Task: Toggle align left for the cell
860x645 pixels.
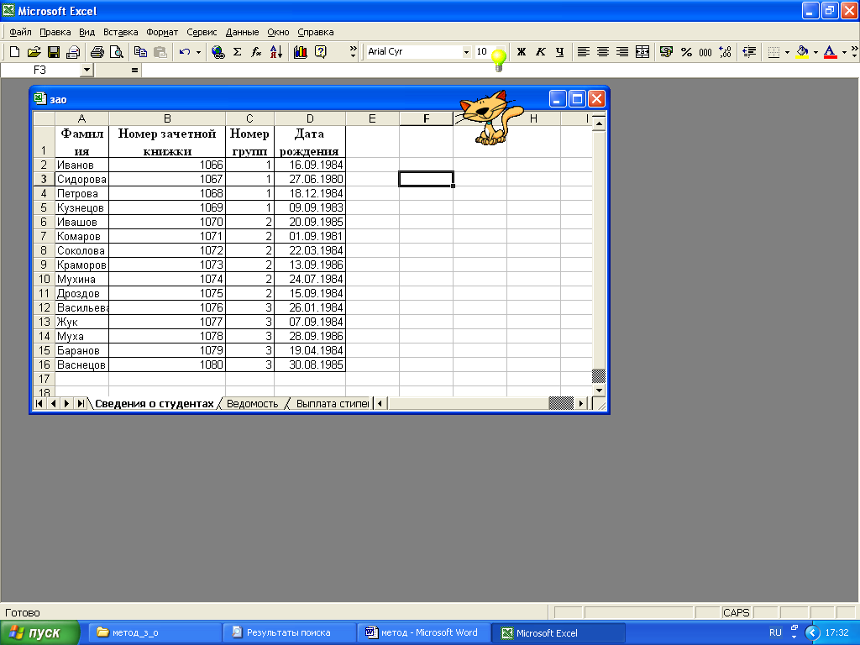Action: 584,51
